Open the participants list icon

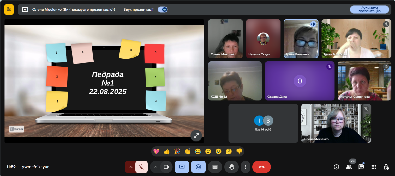pyautogui.click(x=349, y=167)
